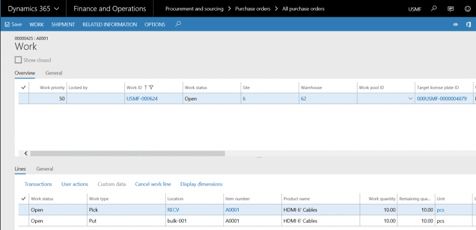Select the Lines tab
Screen dimensions: 476x230
click(20, 169)
